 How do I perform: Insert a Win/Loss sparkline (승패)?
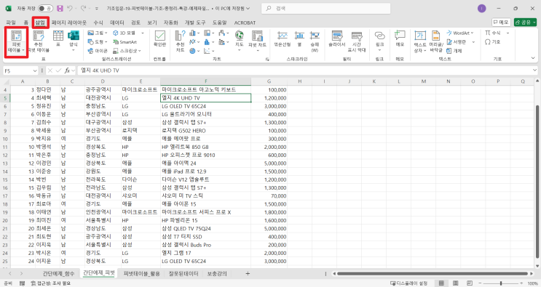pyautogui.click(x=315, y=41)
